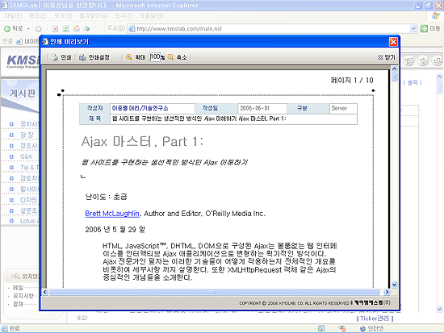Open the Forward history dropdown arrow
Screen dimensions: 444x333
click(x=47, y=28)
